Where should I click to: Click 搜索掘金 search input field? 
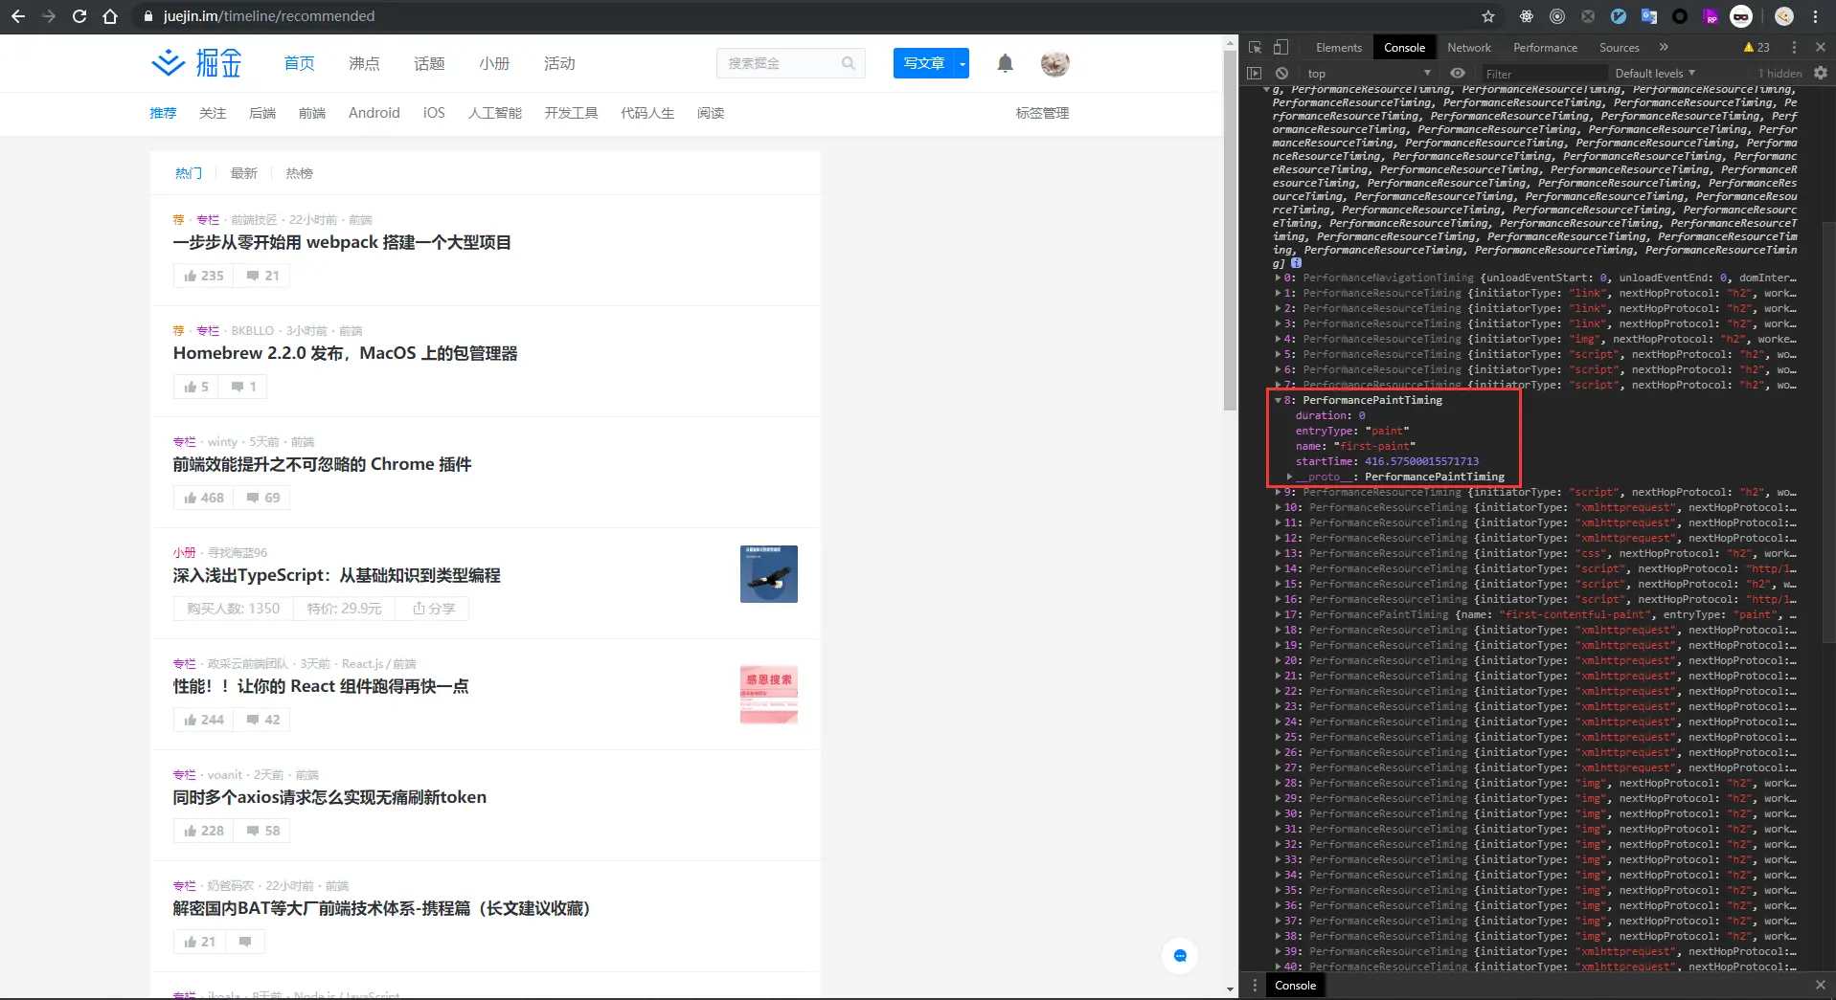click(x=779, y=63)
